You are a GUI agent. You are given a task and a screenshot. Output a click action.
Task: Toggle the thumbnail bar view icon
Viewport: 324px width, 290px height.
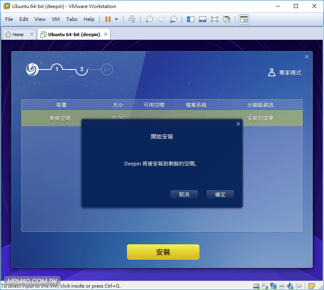pyautogui.click(x=203, y=19)
